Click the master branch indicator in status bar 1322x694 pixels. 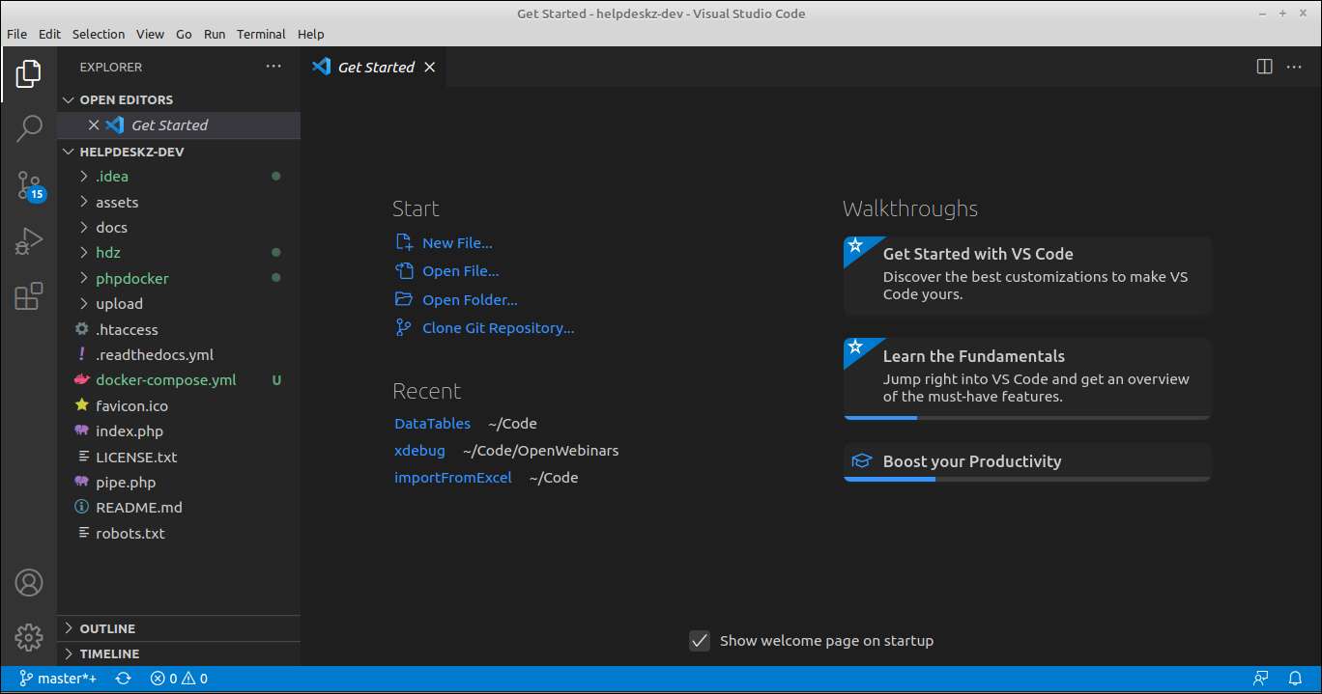click(x=58, y=678)
